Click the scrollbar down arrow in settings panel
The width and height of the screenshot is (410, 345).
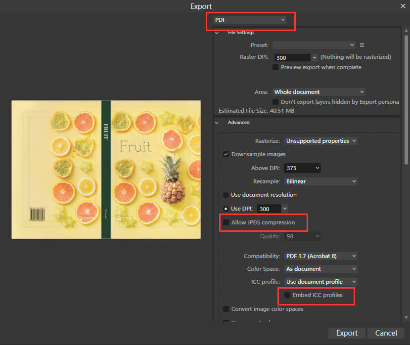(x=406, y=317)
